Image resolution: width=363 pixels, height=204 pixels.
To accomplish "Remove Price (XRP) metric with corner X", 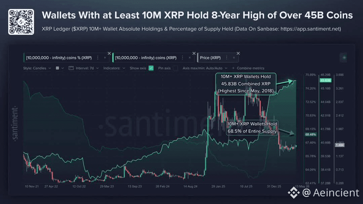I will 238,54.
